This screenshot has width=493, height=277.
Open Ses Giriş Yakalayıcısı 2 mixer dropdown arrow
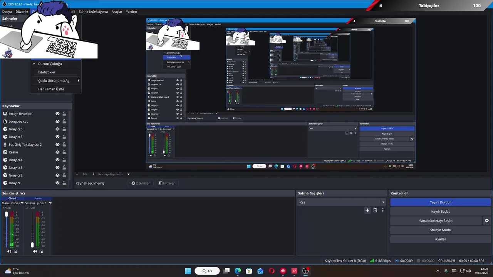coord(50,203)
